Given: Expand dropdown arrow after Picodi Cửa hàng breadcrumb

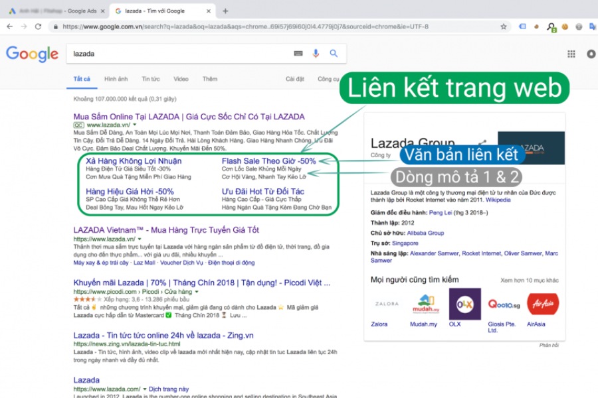Looking at the screenshot, I should pyautogui.click(x=197, y=292).
